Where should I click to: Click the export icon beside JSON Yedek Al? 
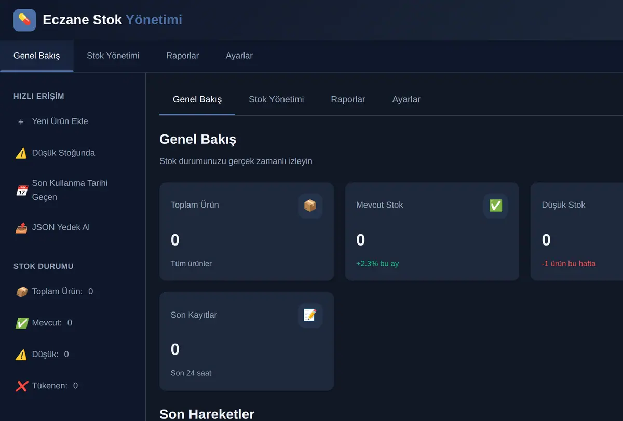[x=21, y=227]
